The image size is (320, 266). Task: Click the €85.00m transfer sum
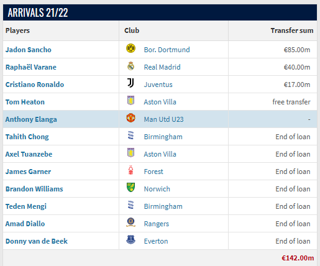coord(297,50)
